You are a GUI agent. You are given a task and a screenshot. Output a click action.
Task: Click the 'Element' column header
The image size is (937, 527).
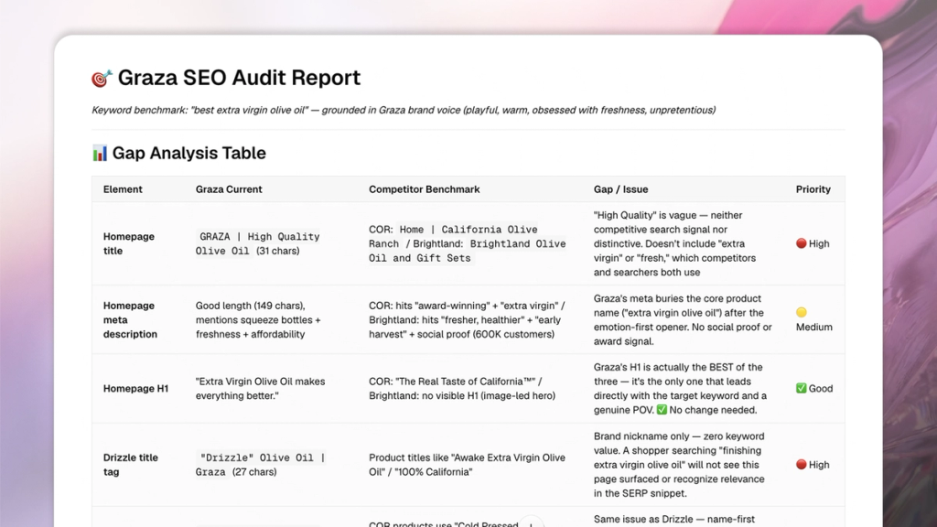point(123,189)
